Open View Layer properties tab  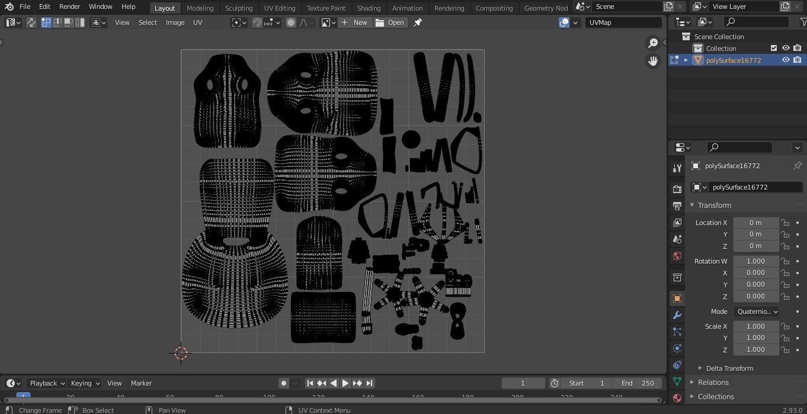tap(677, 222)
